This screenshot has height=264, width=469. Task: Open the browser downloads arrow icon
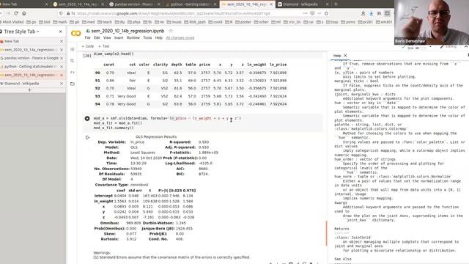click(372, 13)
